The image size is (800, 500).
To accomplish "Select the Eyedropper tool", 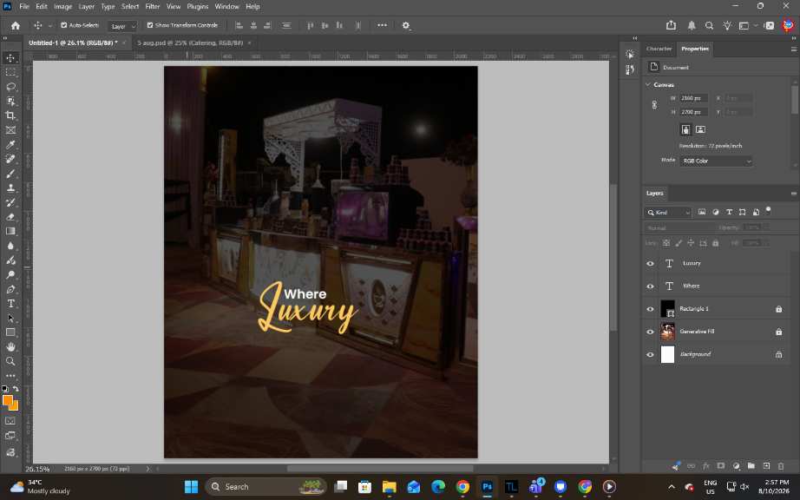I will pyautogui.click(x=10, y=144).
